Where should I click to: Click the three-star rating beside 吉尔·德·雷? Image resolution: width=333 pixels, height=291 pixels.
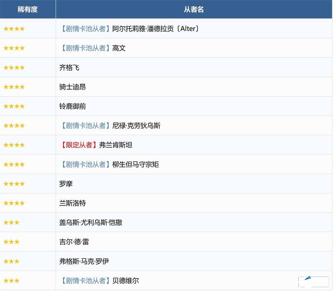(11, 242)
